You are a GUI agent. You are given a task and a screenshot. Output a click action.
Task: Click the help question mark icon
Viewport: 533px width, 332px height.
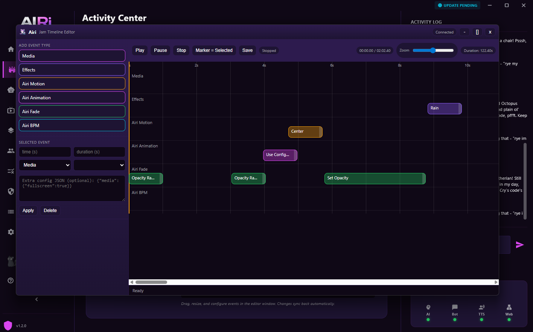point(11,280)
